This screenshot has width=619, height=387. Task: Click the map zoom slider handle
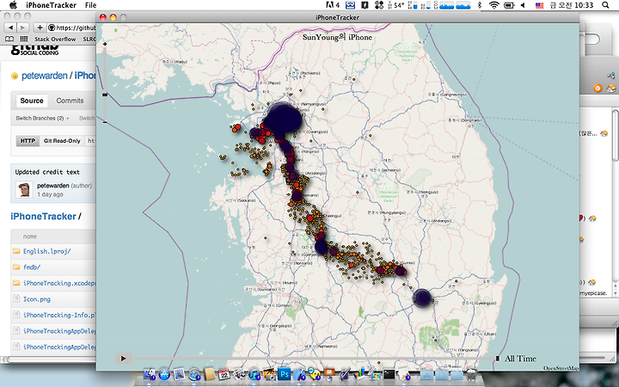coord(105,95)
